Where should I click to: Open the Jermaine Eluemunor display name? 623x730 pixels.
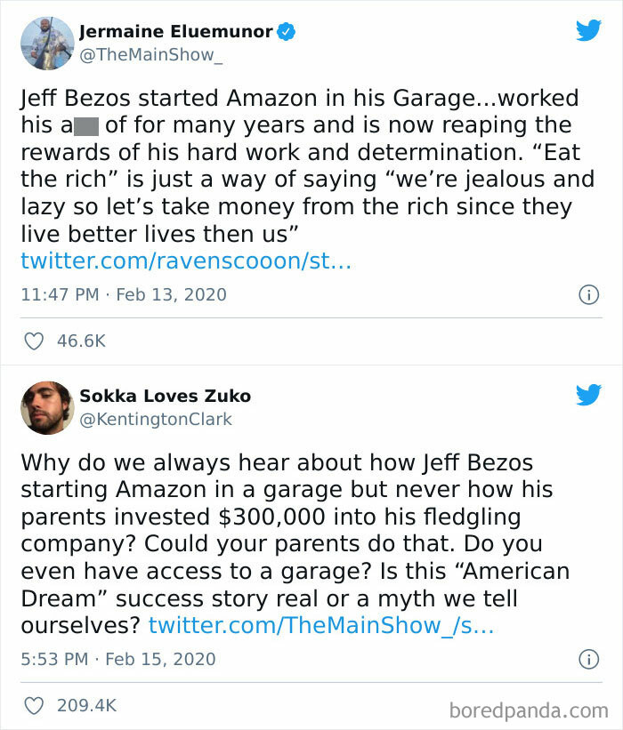[x=175, y=32]
